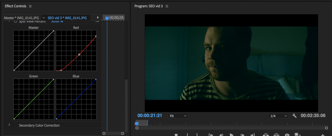The width and height of the screenshot is (332, 136).
Task: Click the right handle of Program zoom scrollbar
Action: point(326,128)
